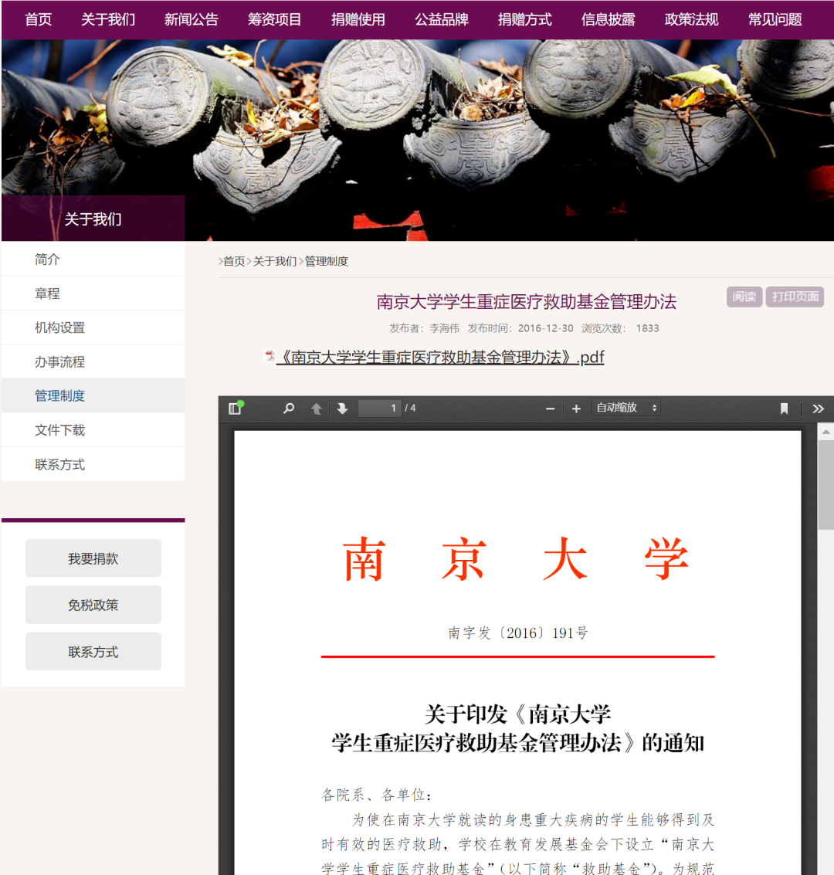Viewport: 834px width, 875px height.
Task: Go to the previous PDF page
Action: pos(316,408)
